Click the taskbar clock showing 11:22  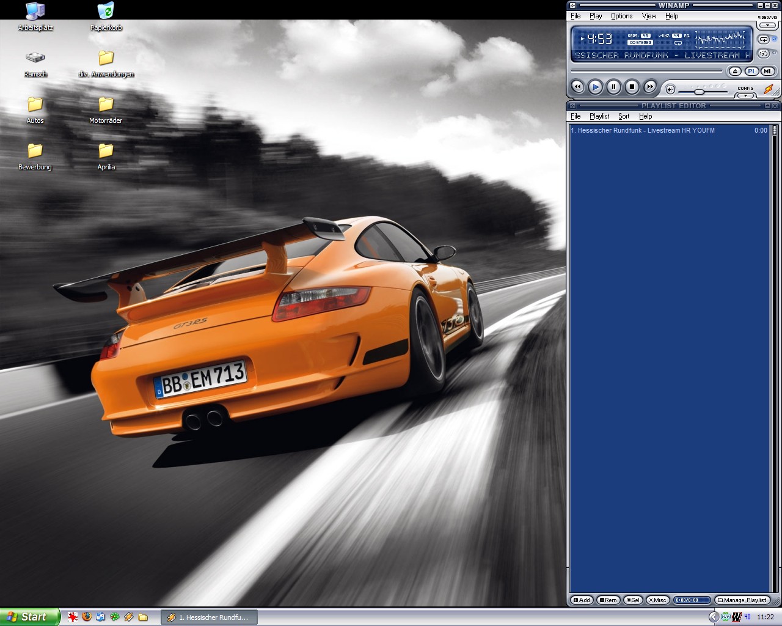tap(766, 617)
